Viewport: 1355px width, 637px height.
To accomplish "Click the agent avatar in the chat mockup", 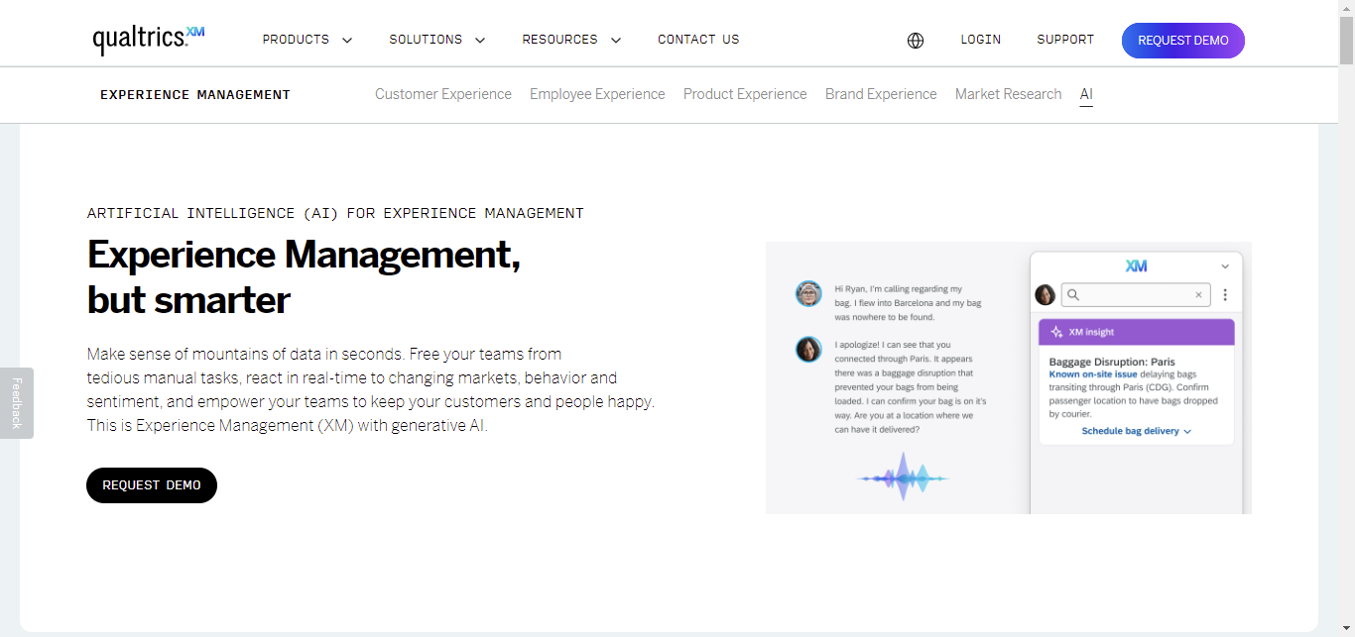I will click(x=811, y=350).
